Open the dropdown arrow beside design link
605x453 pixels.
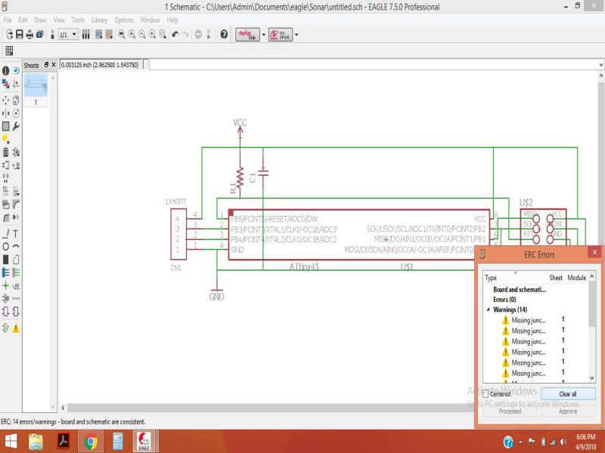pos(262,35)
